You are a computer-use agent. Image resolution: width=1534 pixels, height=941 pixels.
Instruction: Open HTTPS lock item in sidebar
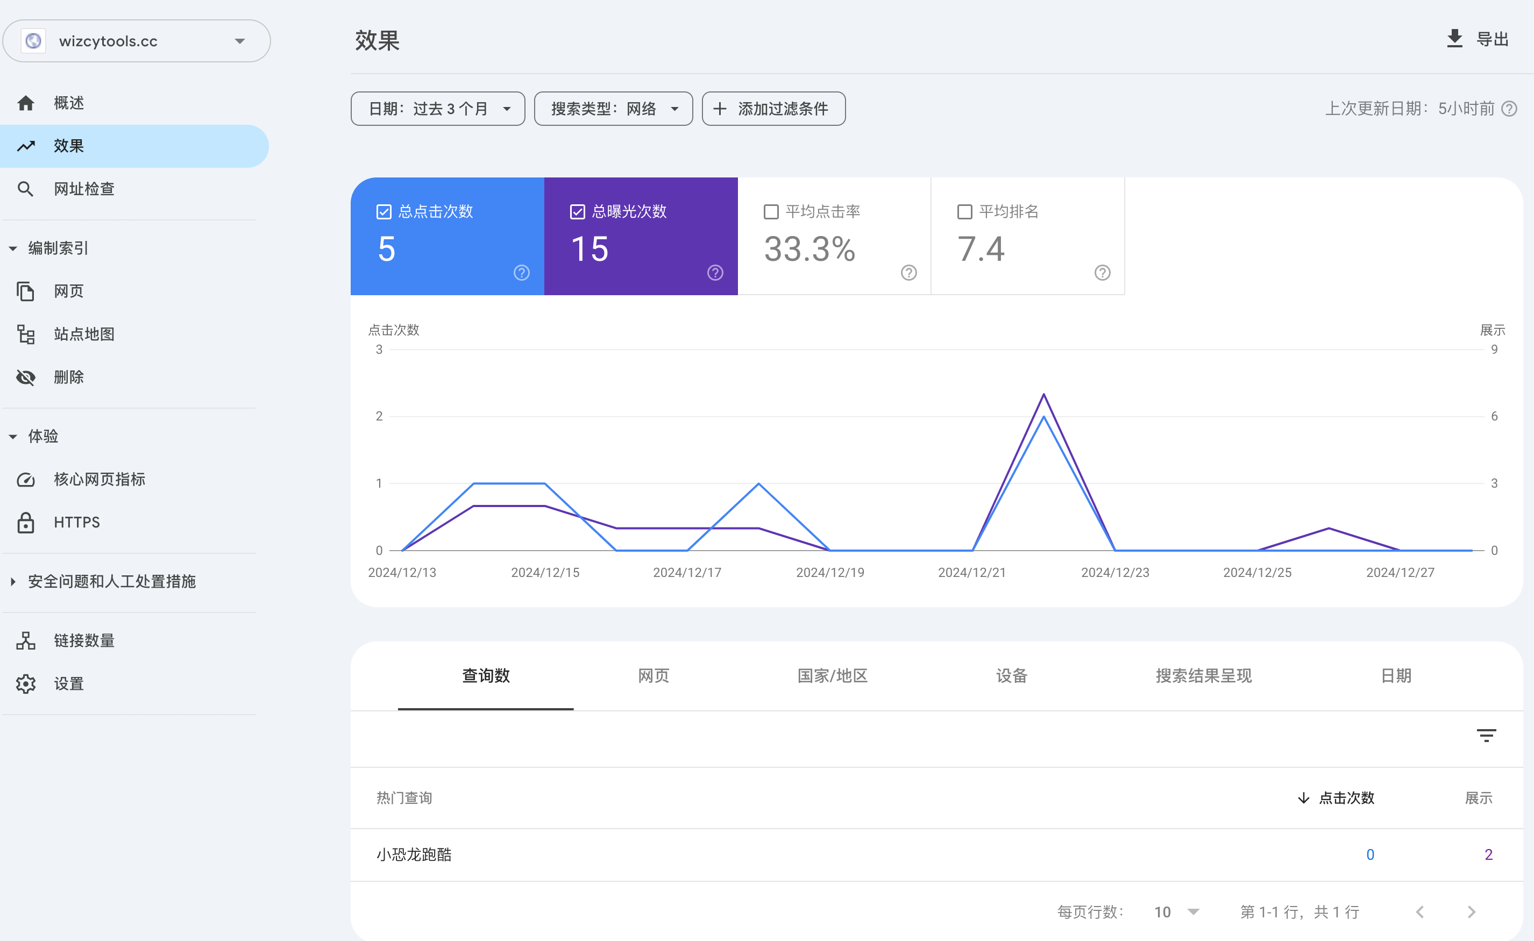tap(25, 522)
